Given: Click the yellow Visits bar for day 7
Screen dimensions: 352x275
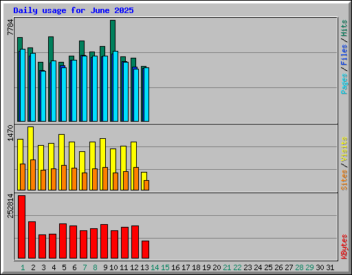Looking at the screenshot, I should pyautogui.click(x=82, y=162).
